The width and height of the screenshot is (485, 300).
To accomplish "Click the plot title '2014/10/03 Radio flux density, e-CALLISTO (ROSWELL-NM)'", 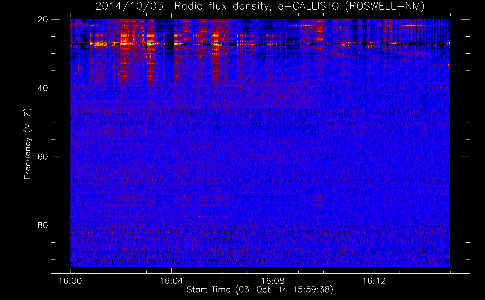I will 260,6.
